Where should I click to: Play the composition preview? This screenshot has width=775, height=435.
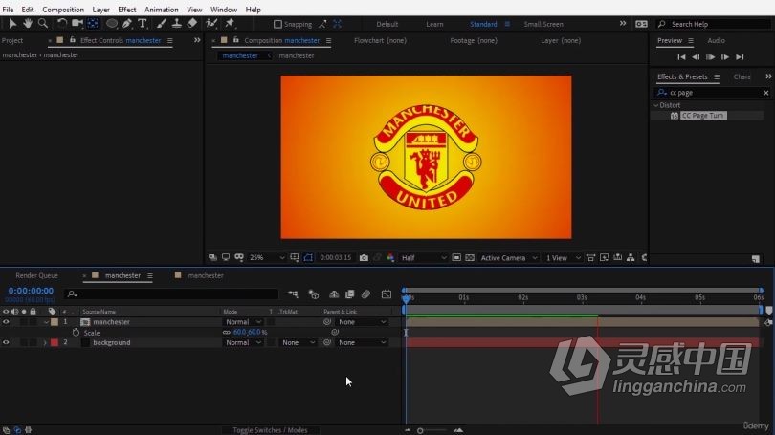coord(710,57)
